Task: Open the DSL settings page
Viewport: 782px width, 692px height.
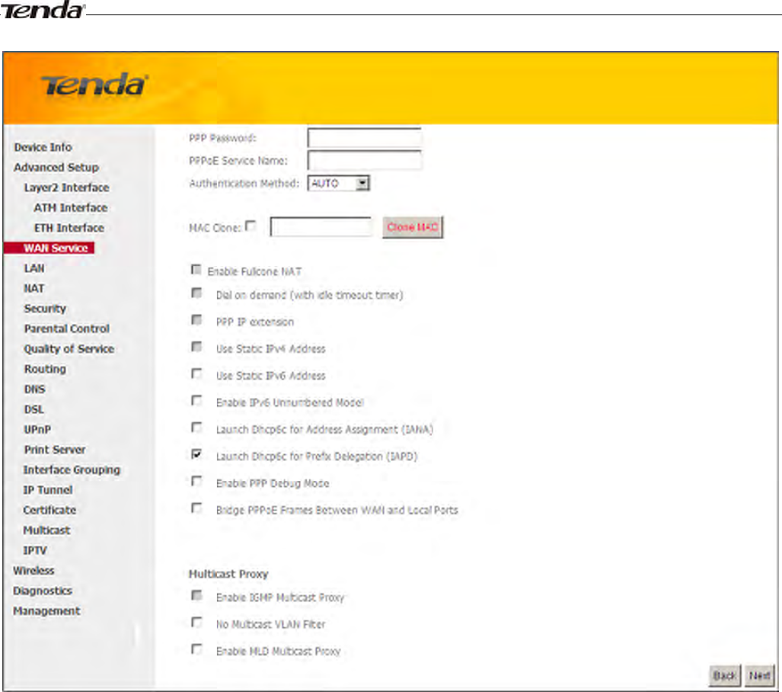Action: click(34, 409)
